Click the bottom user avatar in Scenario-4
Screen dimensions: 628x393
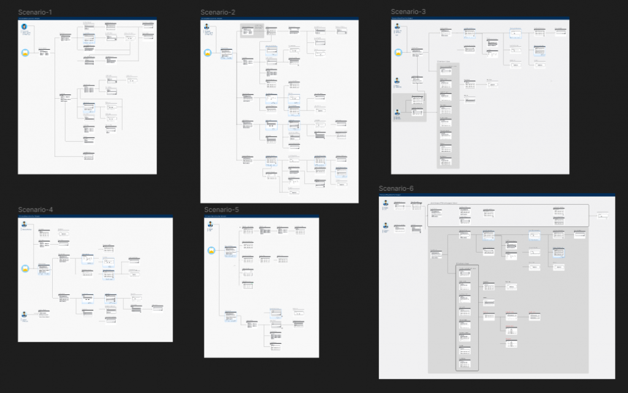coord(25,315)
